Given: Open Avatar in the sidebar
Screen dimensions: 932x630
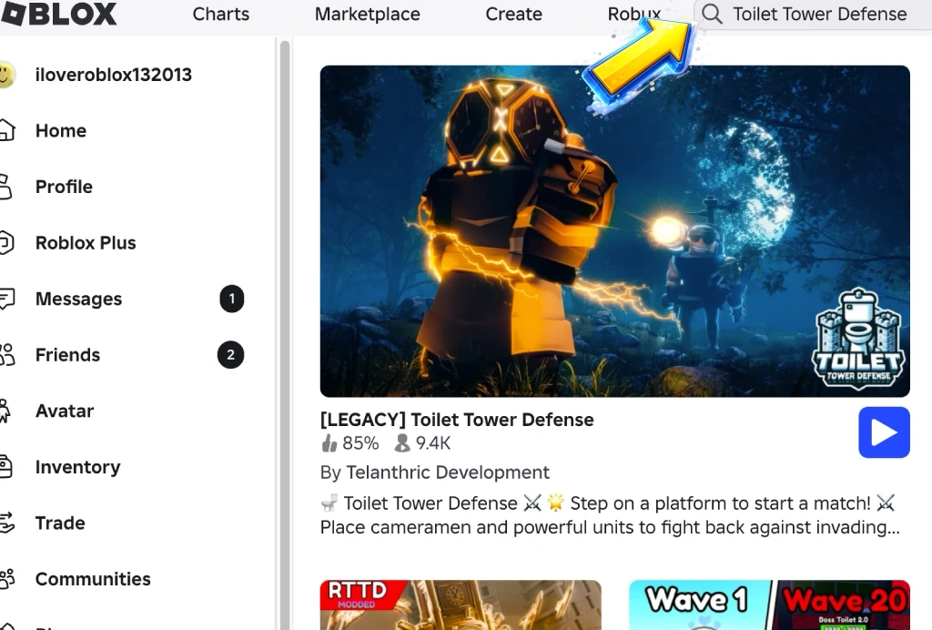Looking at the screenshot, I should 65,411.
